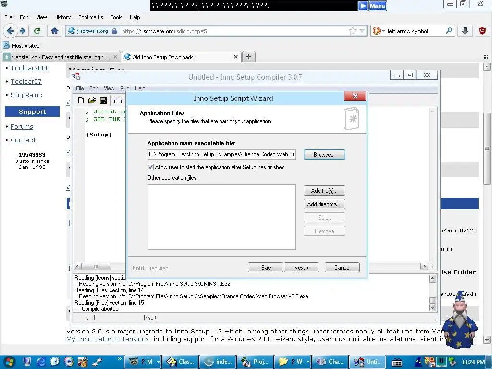Bookmark this page with the star icon
This screenshot has height=369, width=492.
(x=353, y=31)
